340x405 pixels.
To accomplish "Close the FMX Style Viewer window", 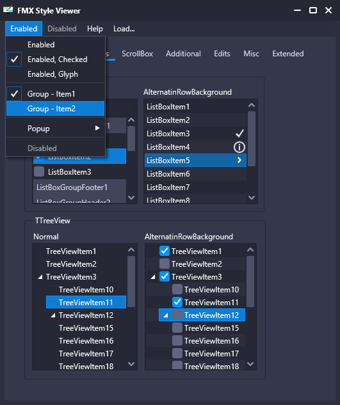I will (x=328, y=10).
